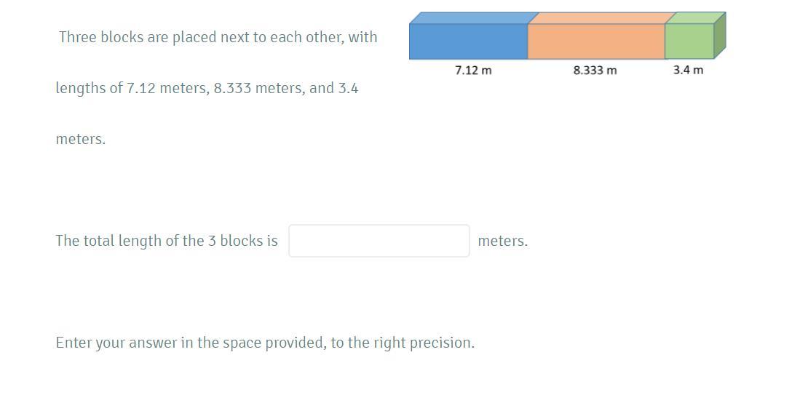Click the word "meters." ending the problem statement
808x395 pixels.
[80, 139]
